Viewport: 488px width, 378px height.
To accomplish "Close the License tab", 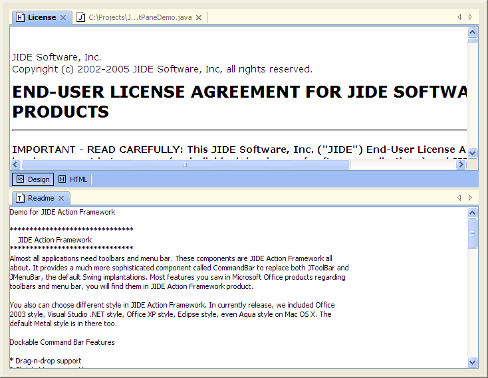I will click(x=63, y=17).
